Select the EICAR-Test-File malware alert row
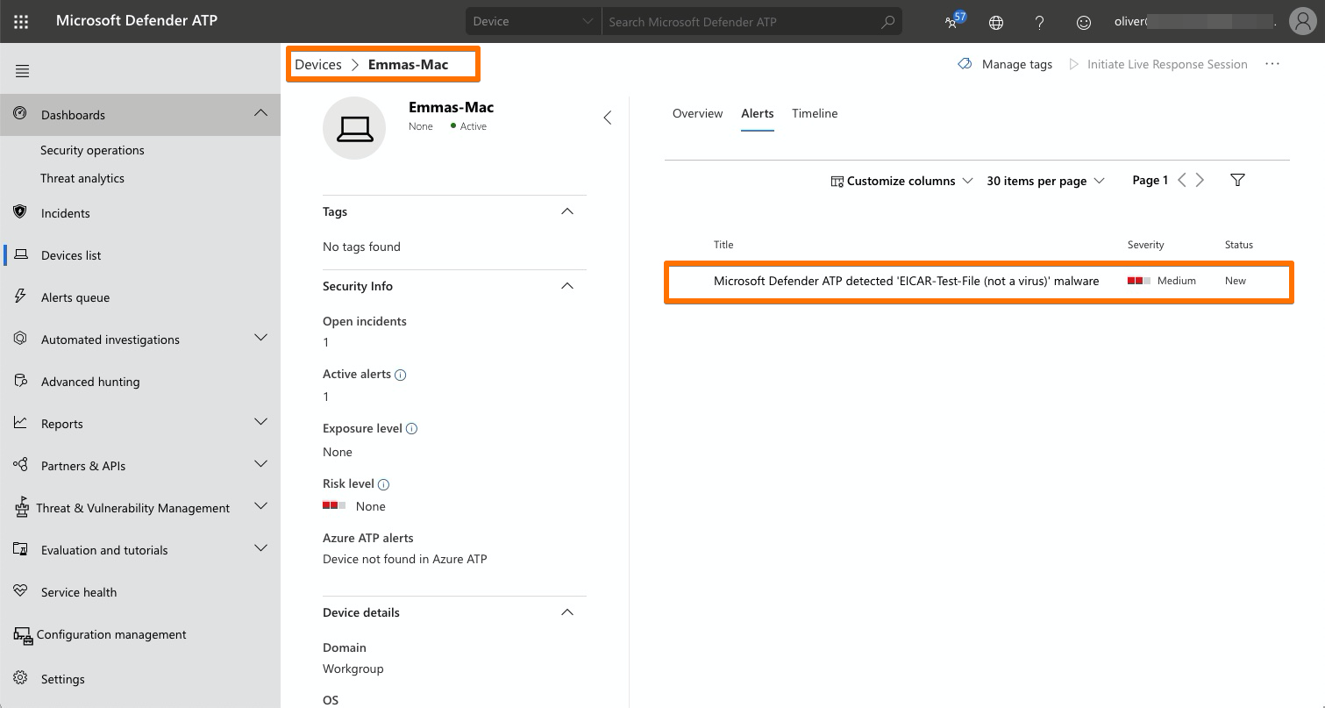 [x=907, y=281]
